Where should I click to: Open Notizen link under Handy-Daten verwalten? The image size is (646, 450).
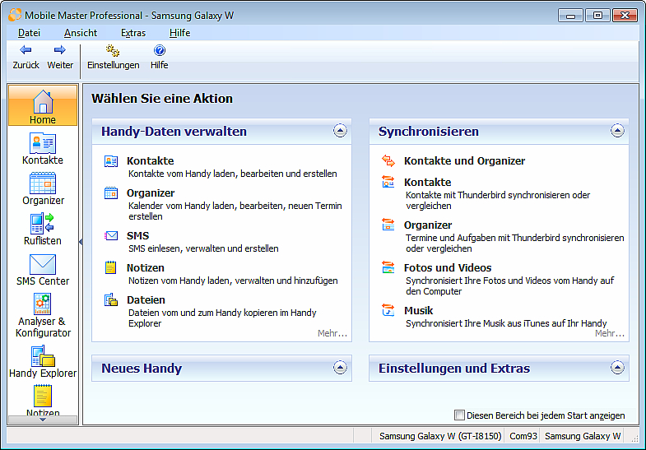click(145, 268)
